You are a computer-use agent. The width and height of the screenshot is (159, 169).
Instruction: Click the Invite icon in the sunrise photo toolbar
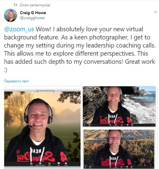click(31, 164)
